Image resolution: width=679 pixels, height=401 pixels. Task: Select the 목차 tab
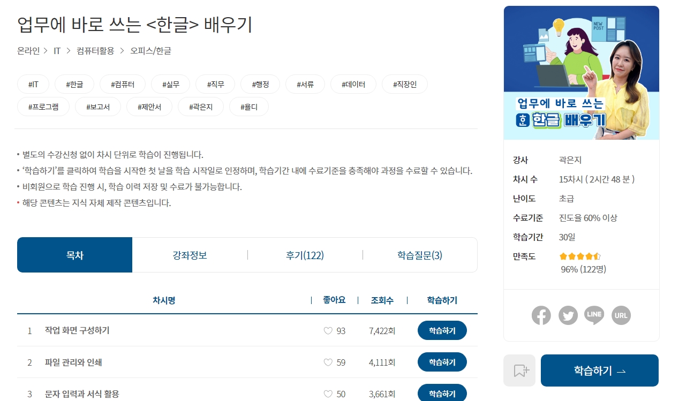(x=74, y=255)
